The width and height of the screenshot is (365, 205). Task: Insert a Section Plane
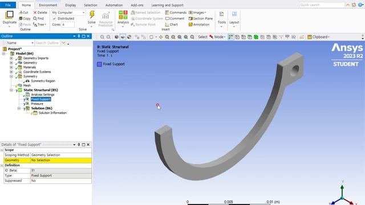[x=201, y=18]
